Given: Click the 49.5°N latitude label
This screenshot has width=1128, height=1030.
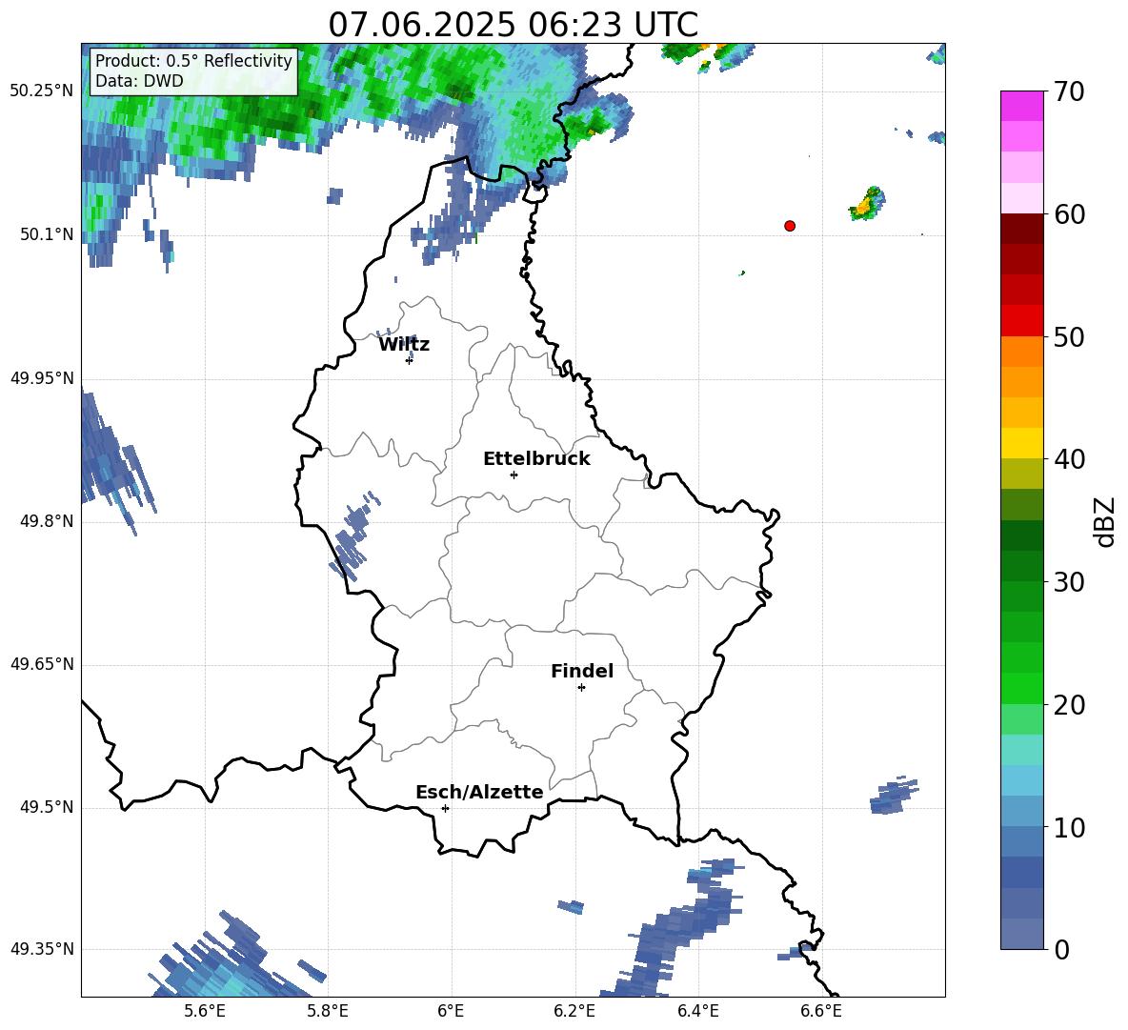Looking at the screenshot, I should click(47, 807).
